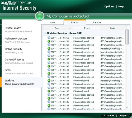Open Options in the header
This screenshot has width=132, height=118.
[x=109, y=7]
